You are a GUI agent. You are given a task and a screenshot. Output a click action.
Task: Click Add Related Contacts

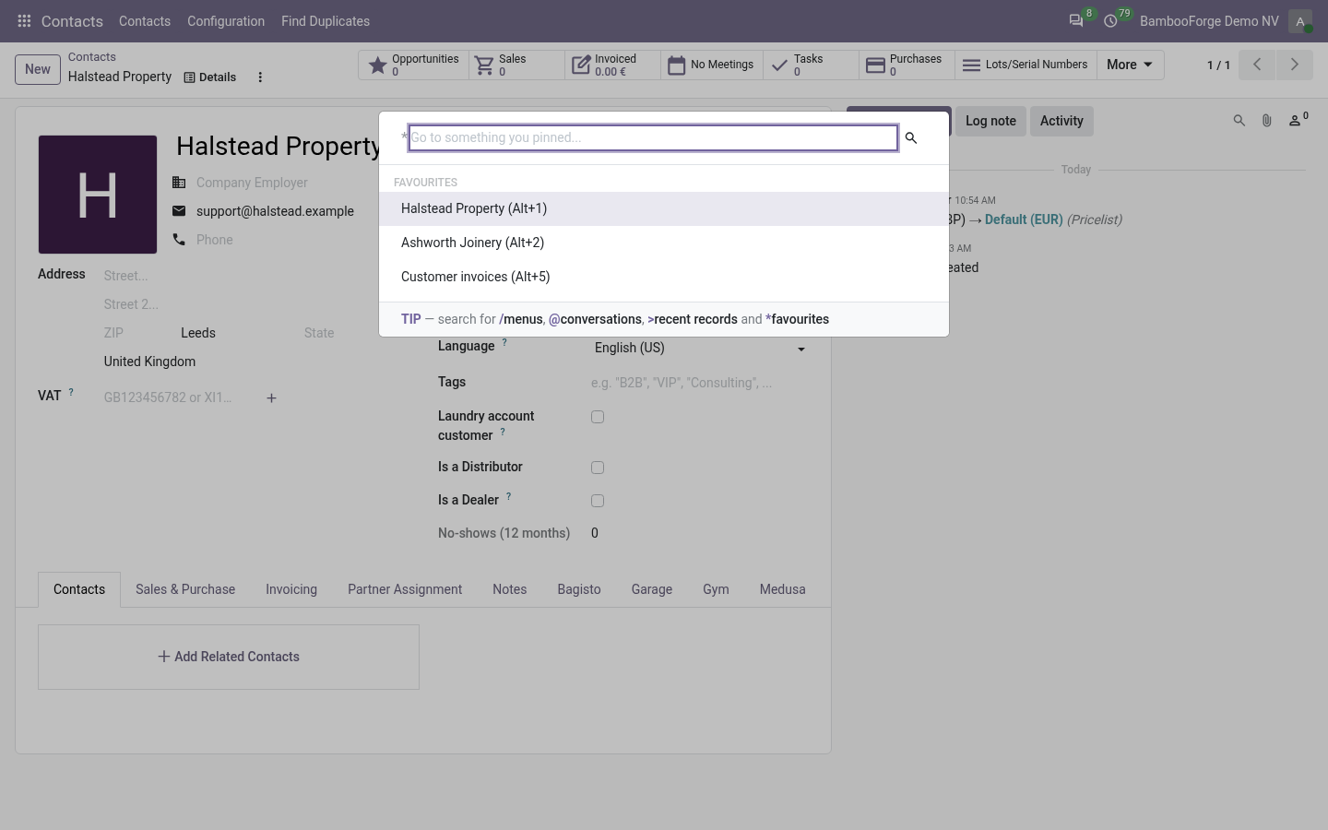pyautogui.click(x=229, y=657)
